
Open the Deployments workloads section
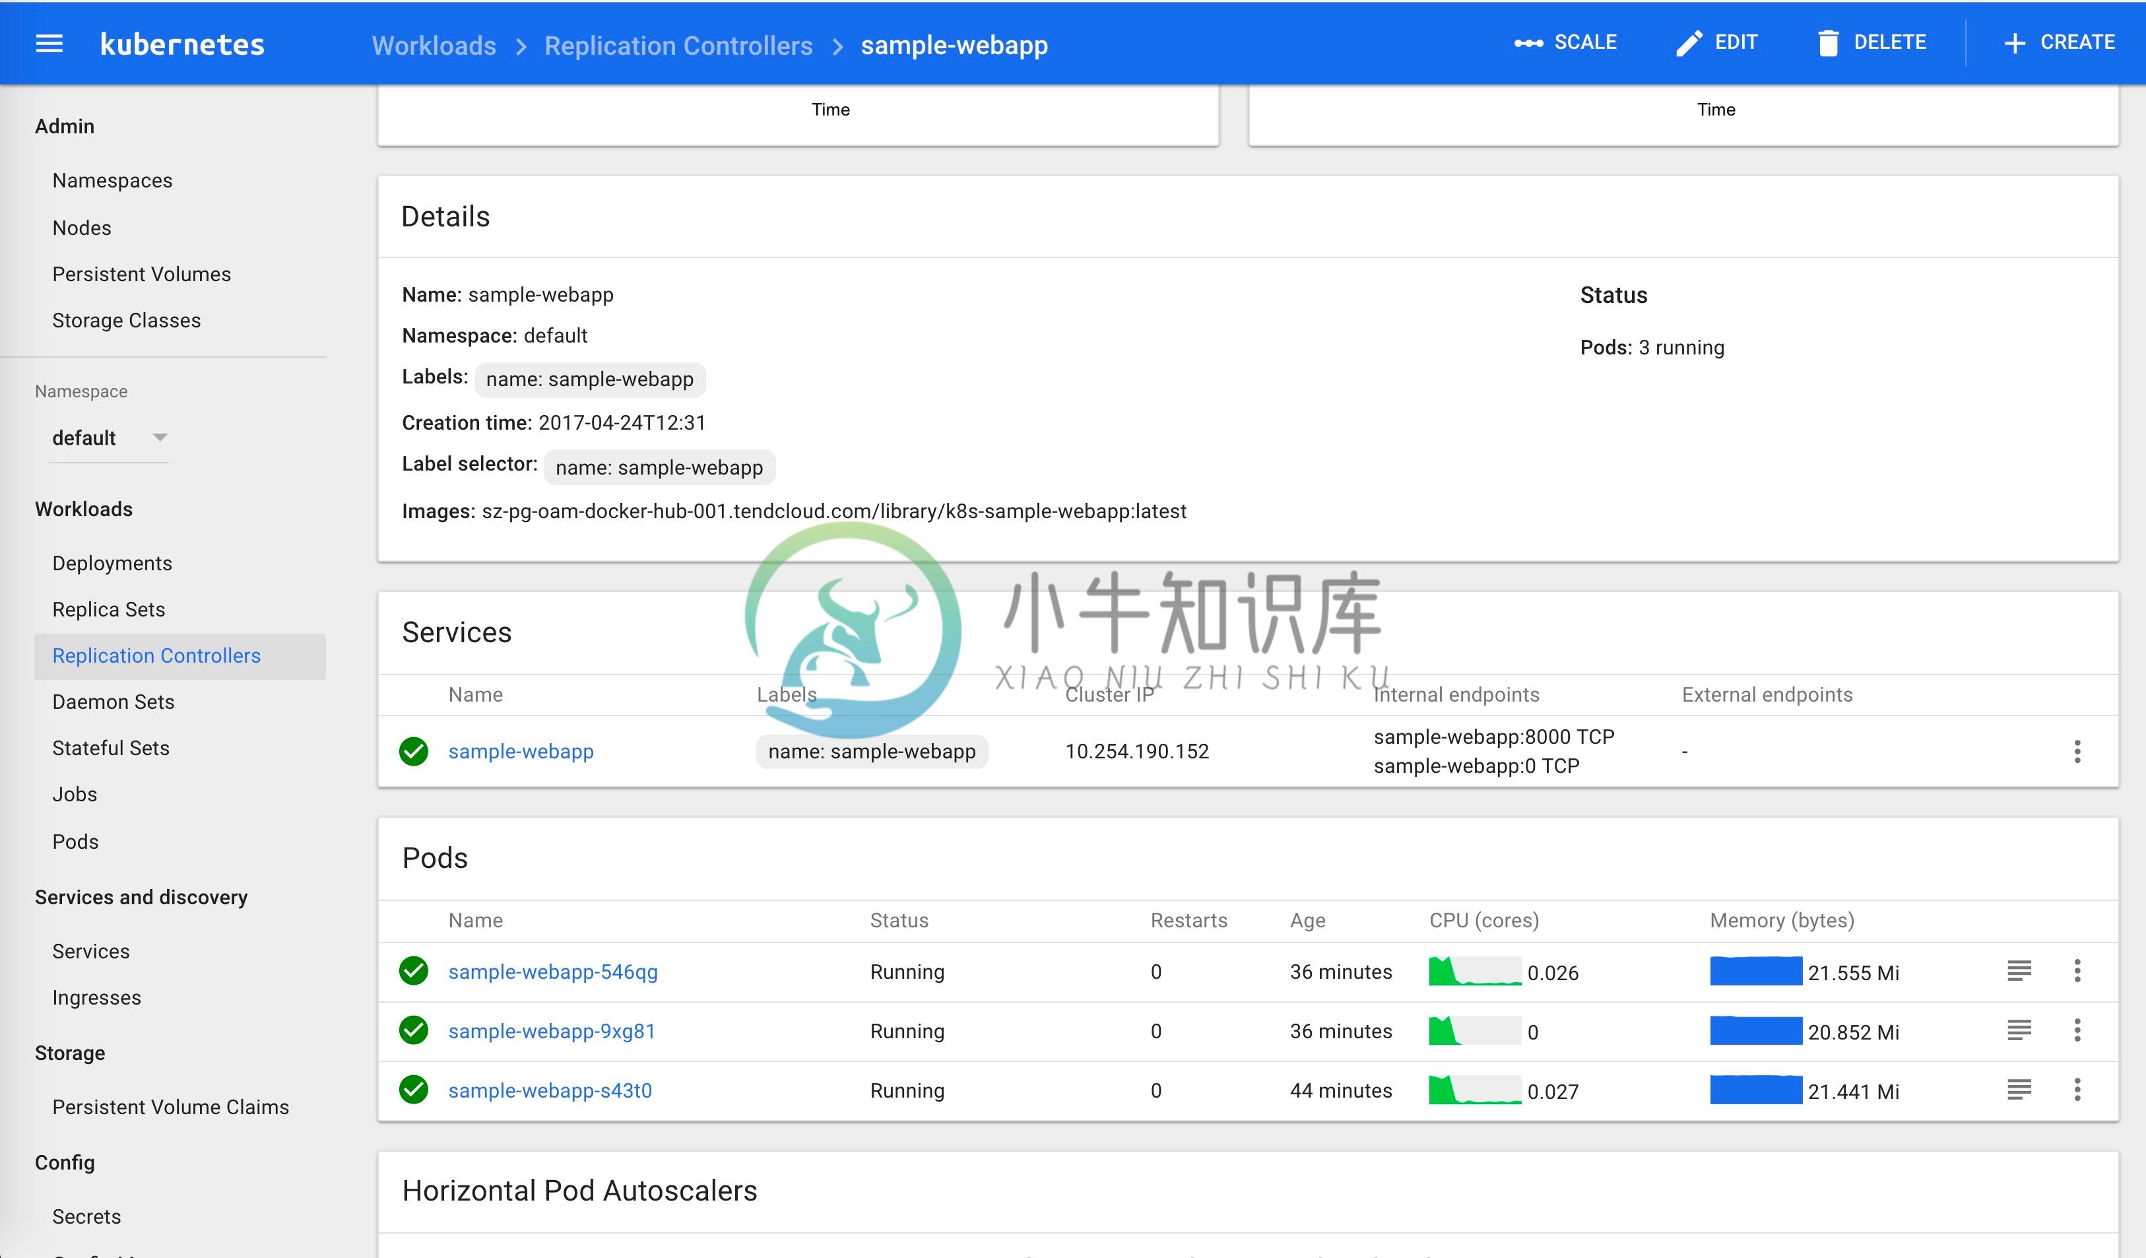point(111,562)
